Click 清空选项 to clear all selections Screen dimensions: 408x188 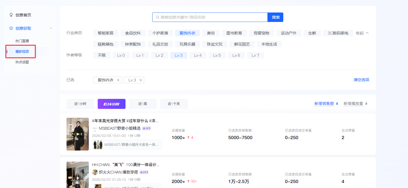(361, 80)
